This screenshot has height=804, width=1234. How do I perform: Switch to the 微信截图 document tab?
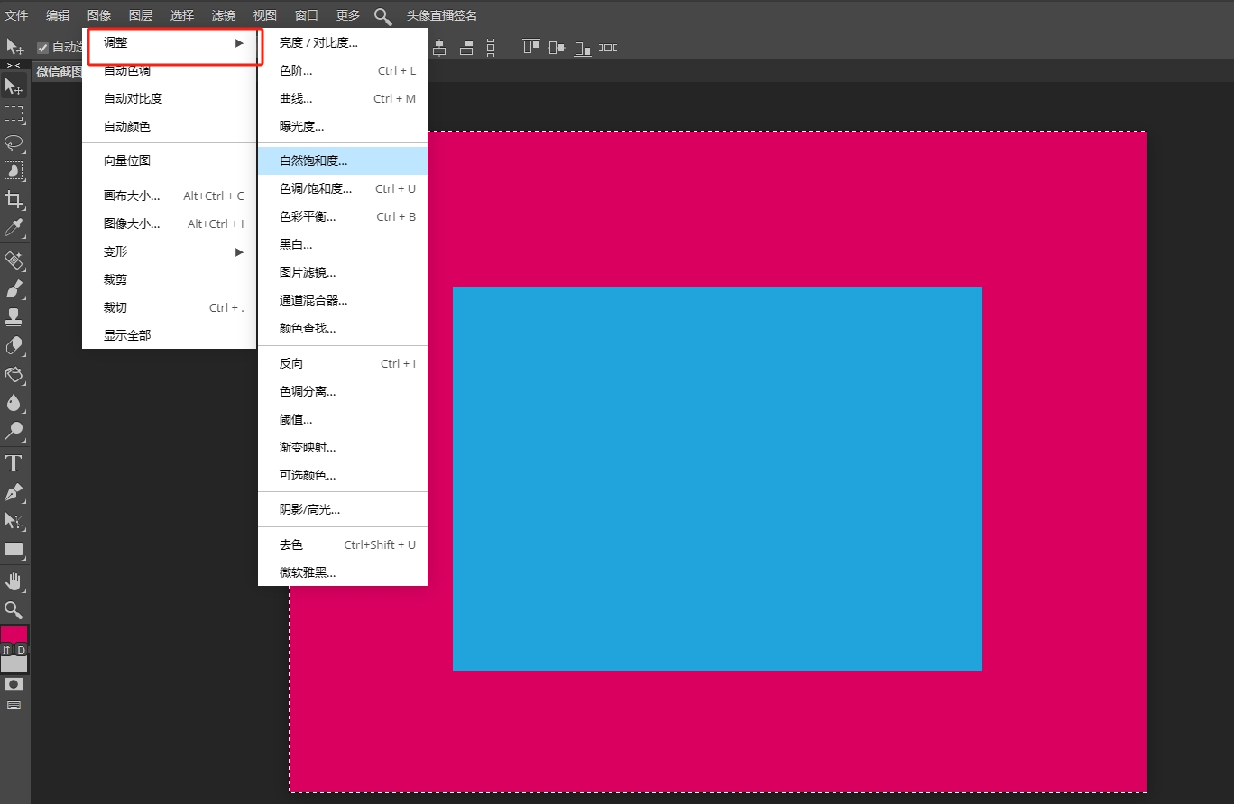pyautogui.click(x=58, y=70)
